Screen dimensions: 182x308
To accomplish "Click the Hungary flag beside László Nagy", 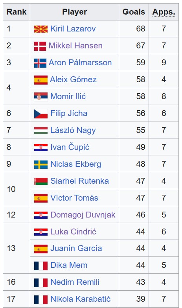I will [x=41, y=131].
